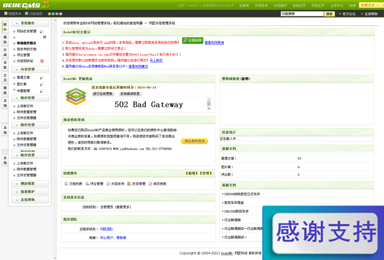Expand the 系统帮助 sidebar section
This screenshot has height=260, width=384.
coord(30,200)
